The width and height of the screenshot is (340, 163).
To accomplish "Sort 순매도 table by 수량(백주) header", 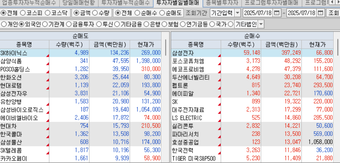I will (69, 45).
